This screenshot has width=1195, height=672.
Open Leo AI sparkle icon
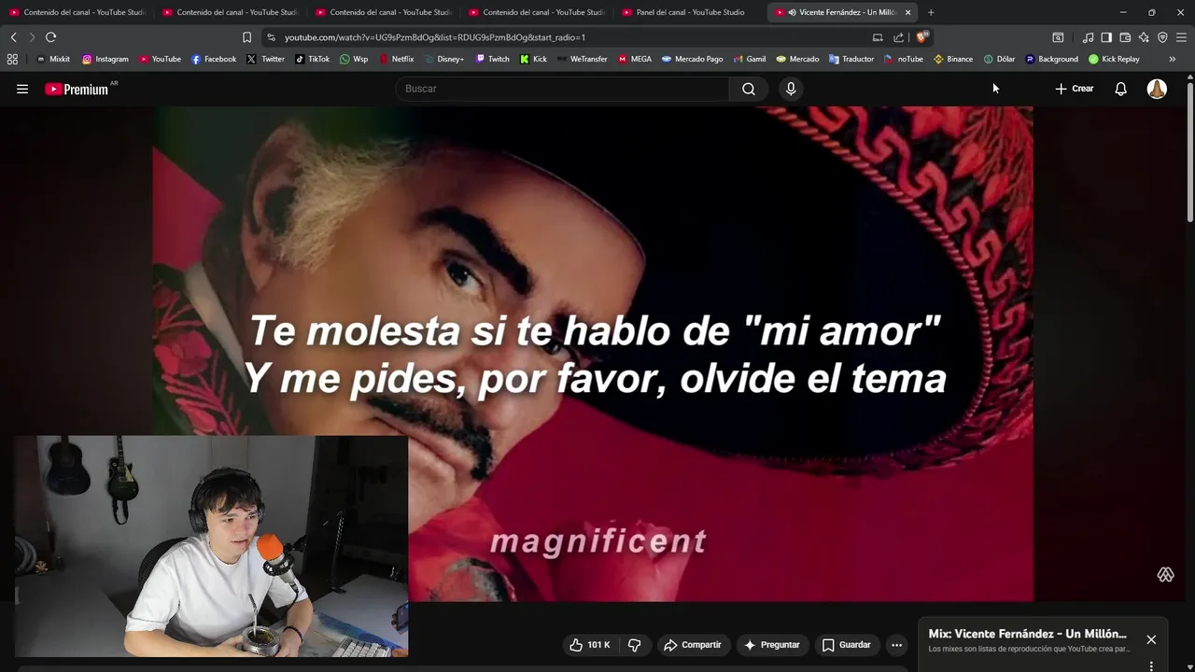coord(1144,37)
